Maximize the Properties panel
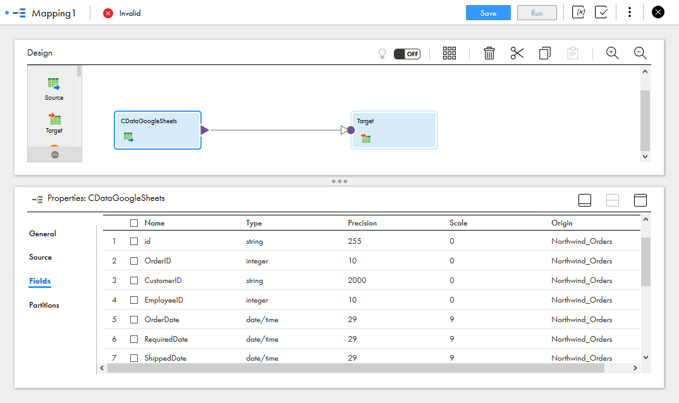Viewport: 679px width, 403px height. [x=640, y=200]
